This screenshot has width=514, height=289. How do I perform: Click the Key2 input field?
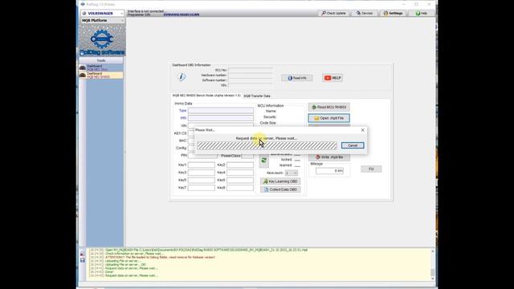[x=240, y=165]
